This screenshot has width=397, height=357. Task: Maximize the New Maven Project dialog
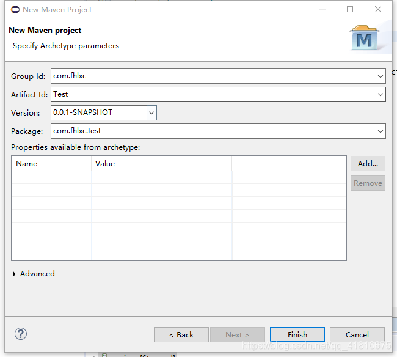point(350,9)
